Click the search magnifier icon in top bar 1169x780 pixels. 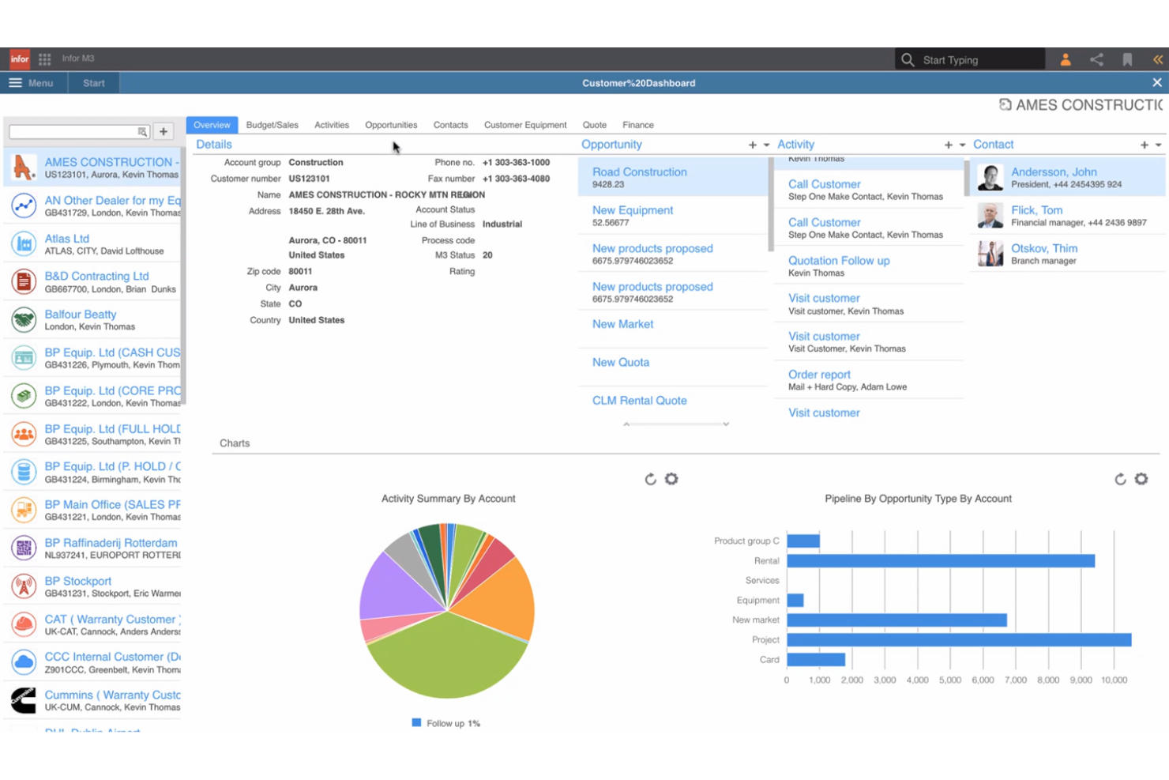coord(908,60)
